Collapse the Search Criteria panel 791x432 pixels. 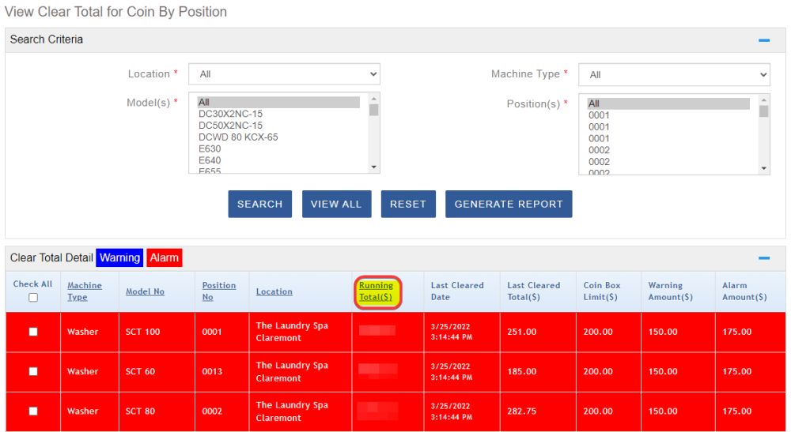[764, 39]
